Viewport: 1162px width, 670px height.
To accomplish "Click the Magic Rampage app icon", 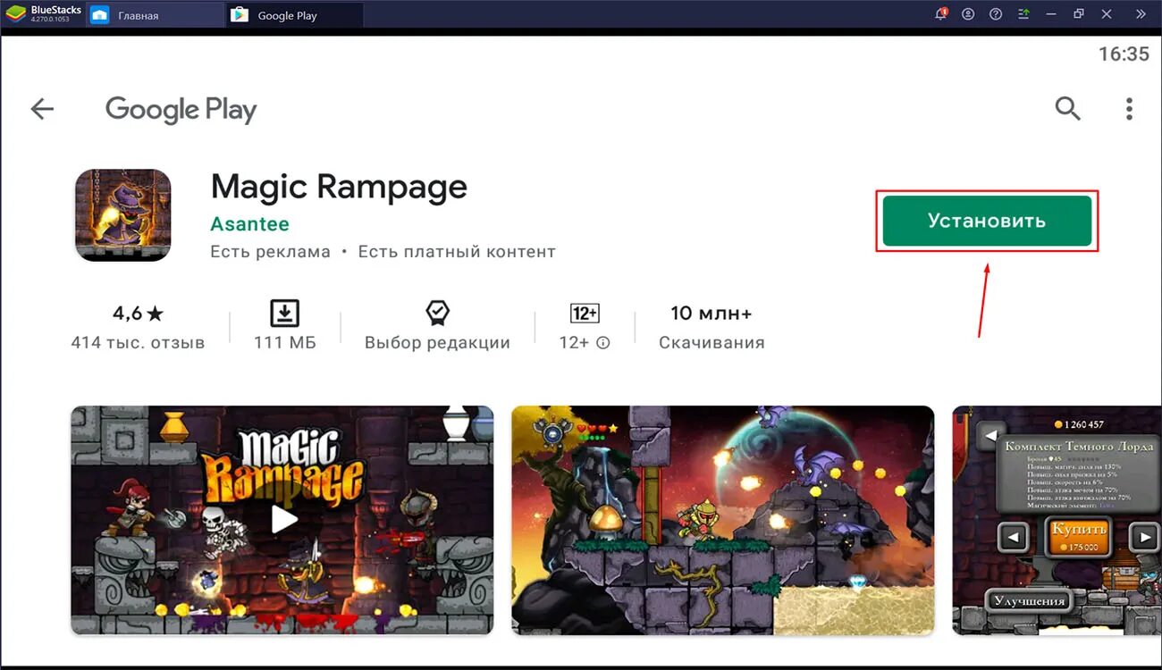I will point(122,215).
